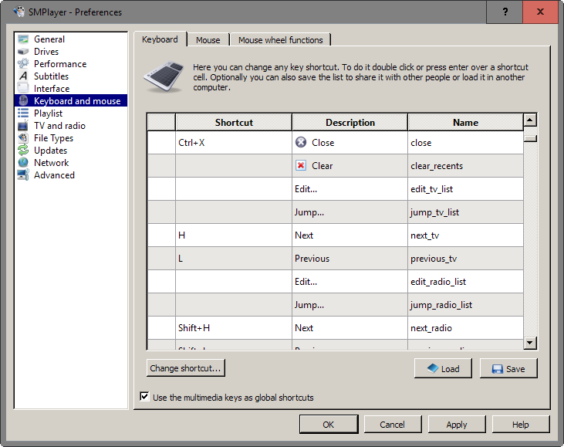
Task: Select the L shortcut cell
Action: pos(234,258)
